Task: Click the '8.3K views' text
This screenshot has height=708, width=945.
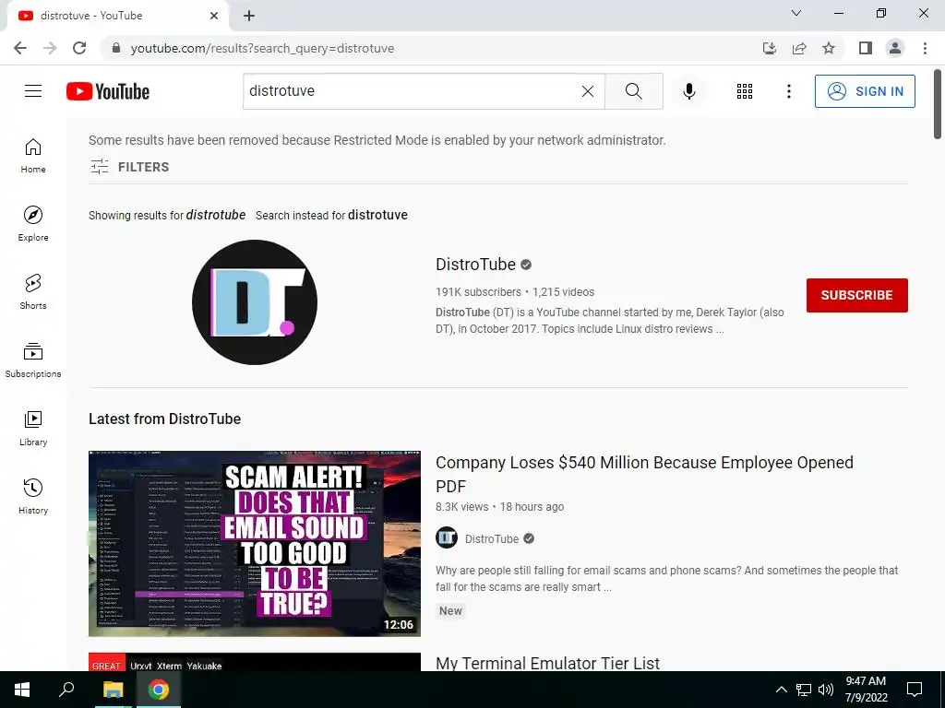Action: click(x=462, y=507)
